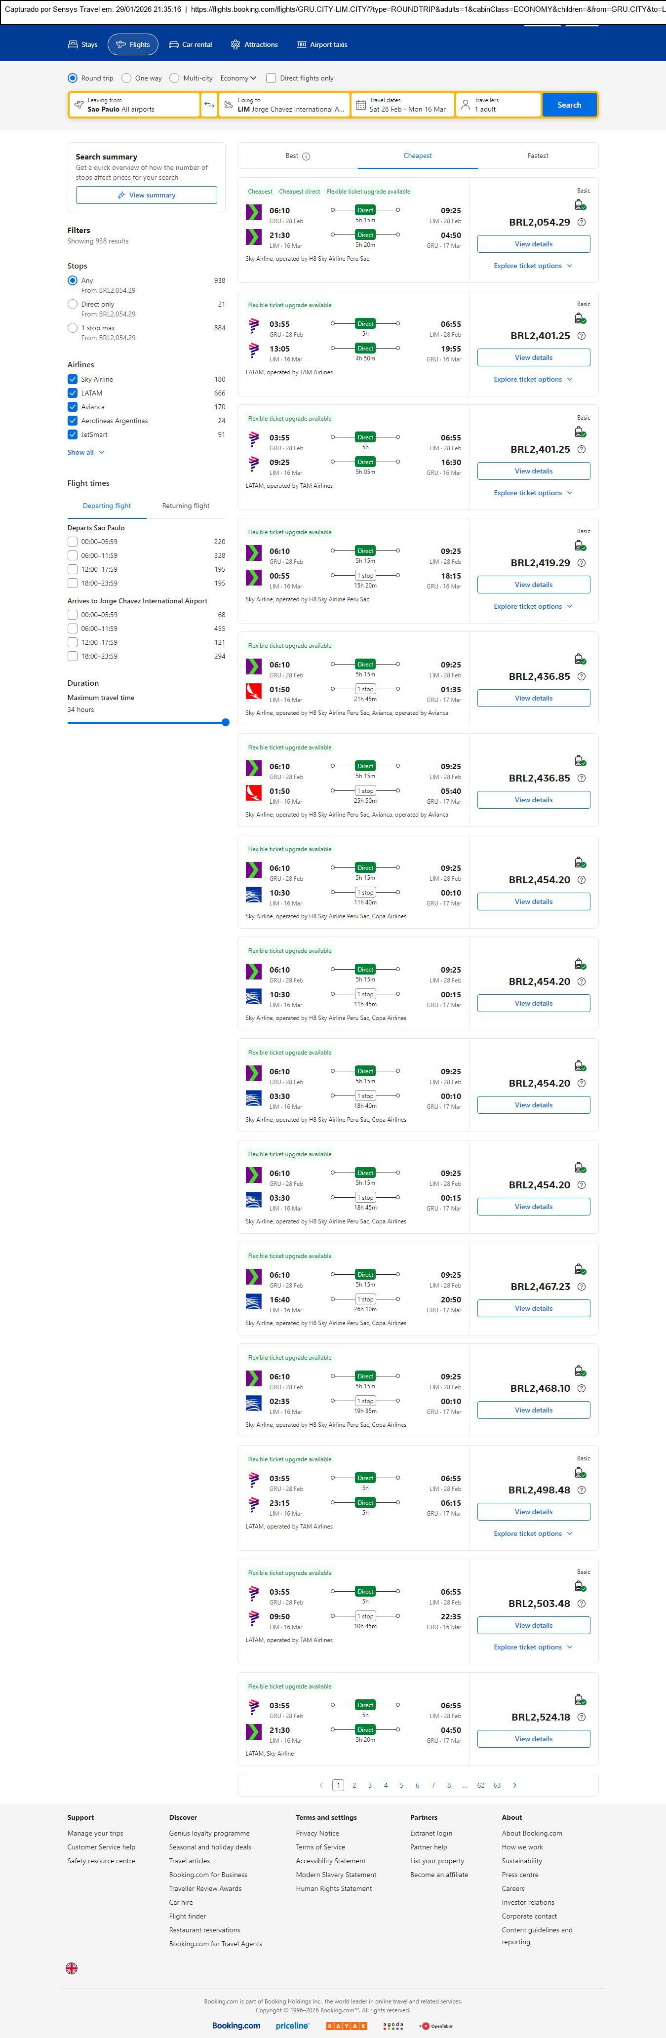The image size is (666, 2038).
Task: Click the Attractions icon in the header
Action: [x=235, y=45]
